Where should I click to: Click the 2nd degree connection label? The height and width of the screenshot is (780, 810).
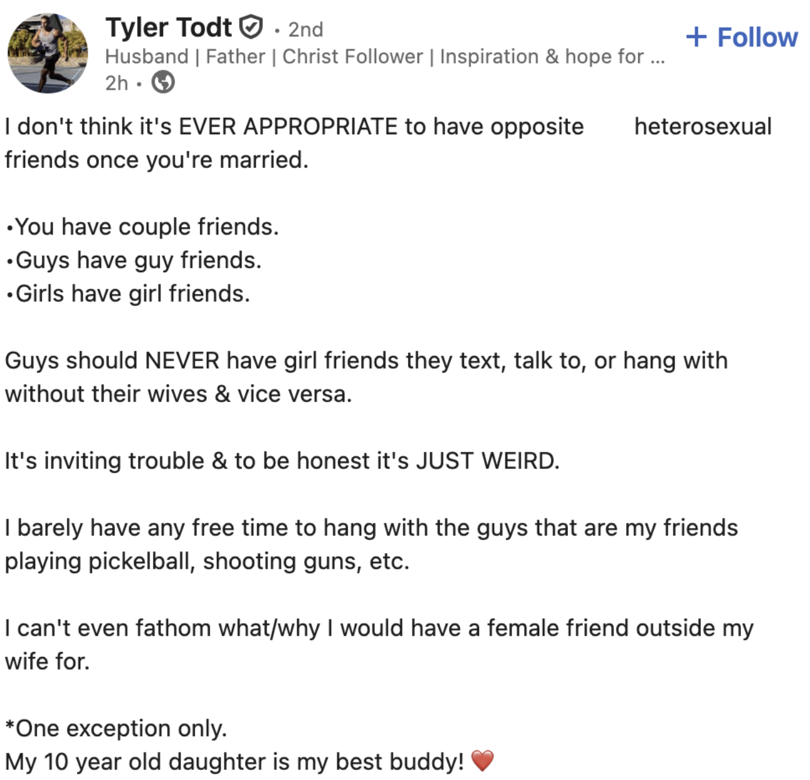point(305,29)
